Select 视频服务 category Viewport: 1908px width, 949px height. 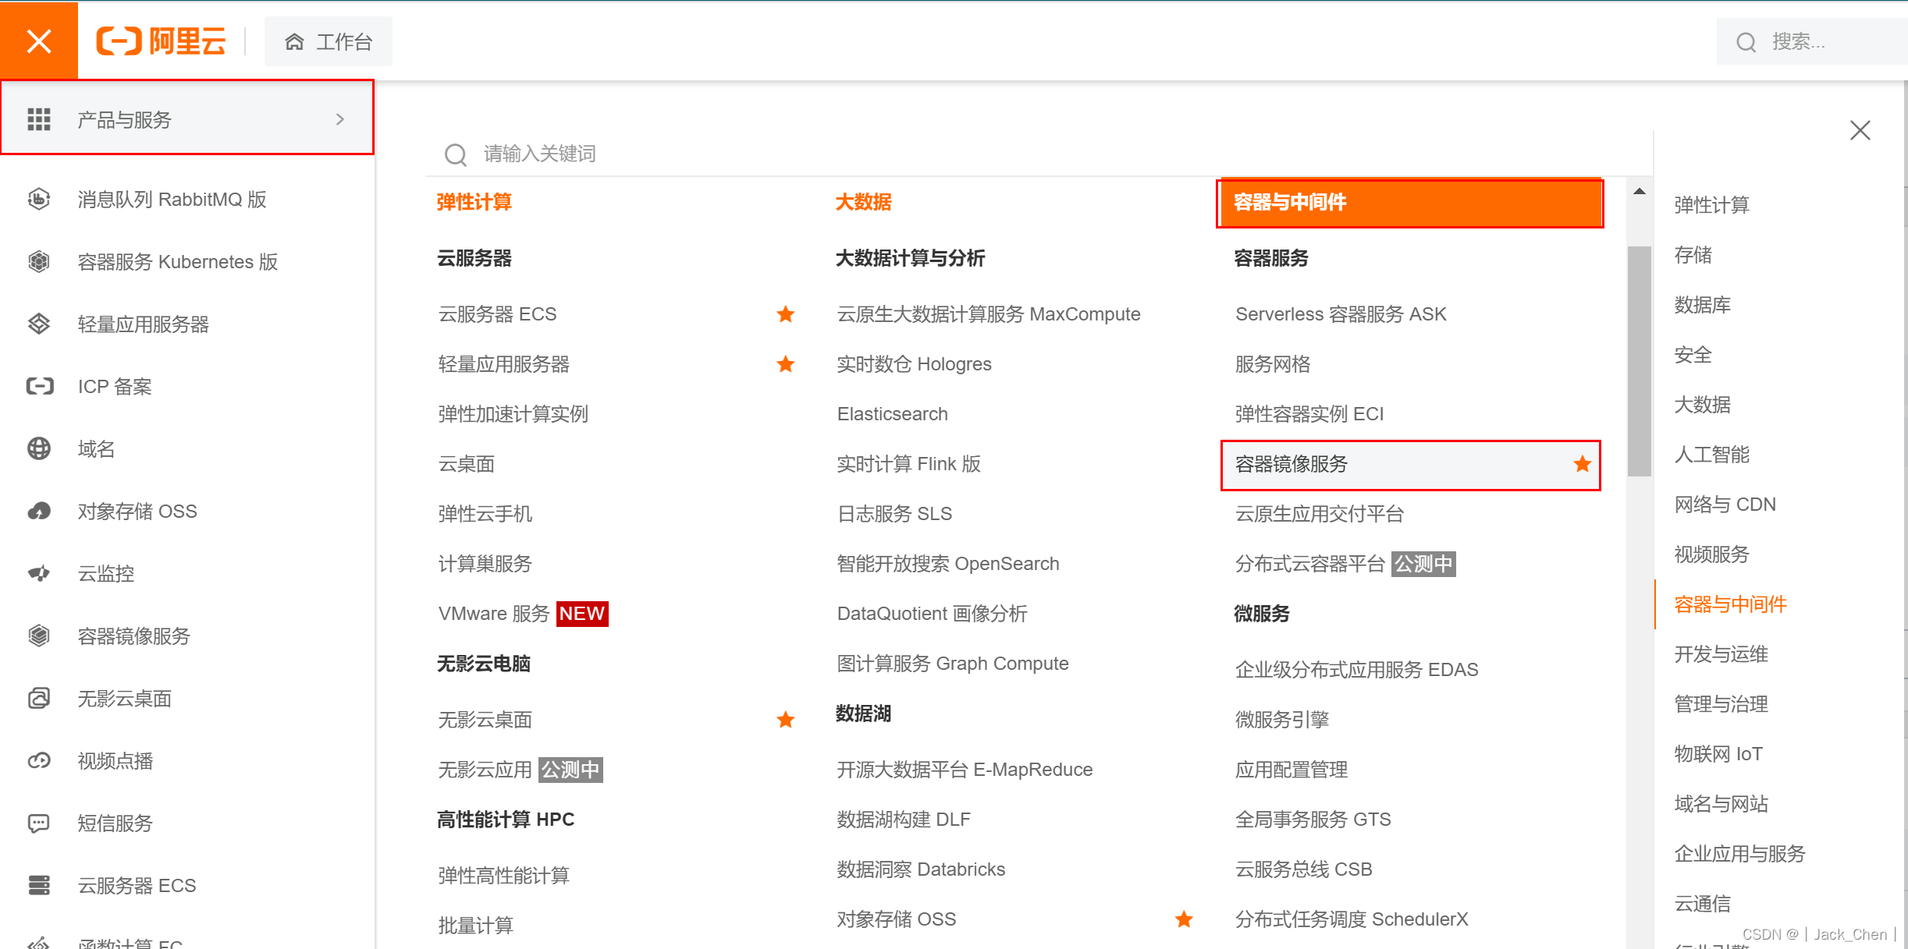(x=1711, y=554)
